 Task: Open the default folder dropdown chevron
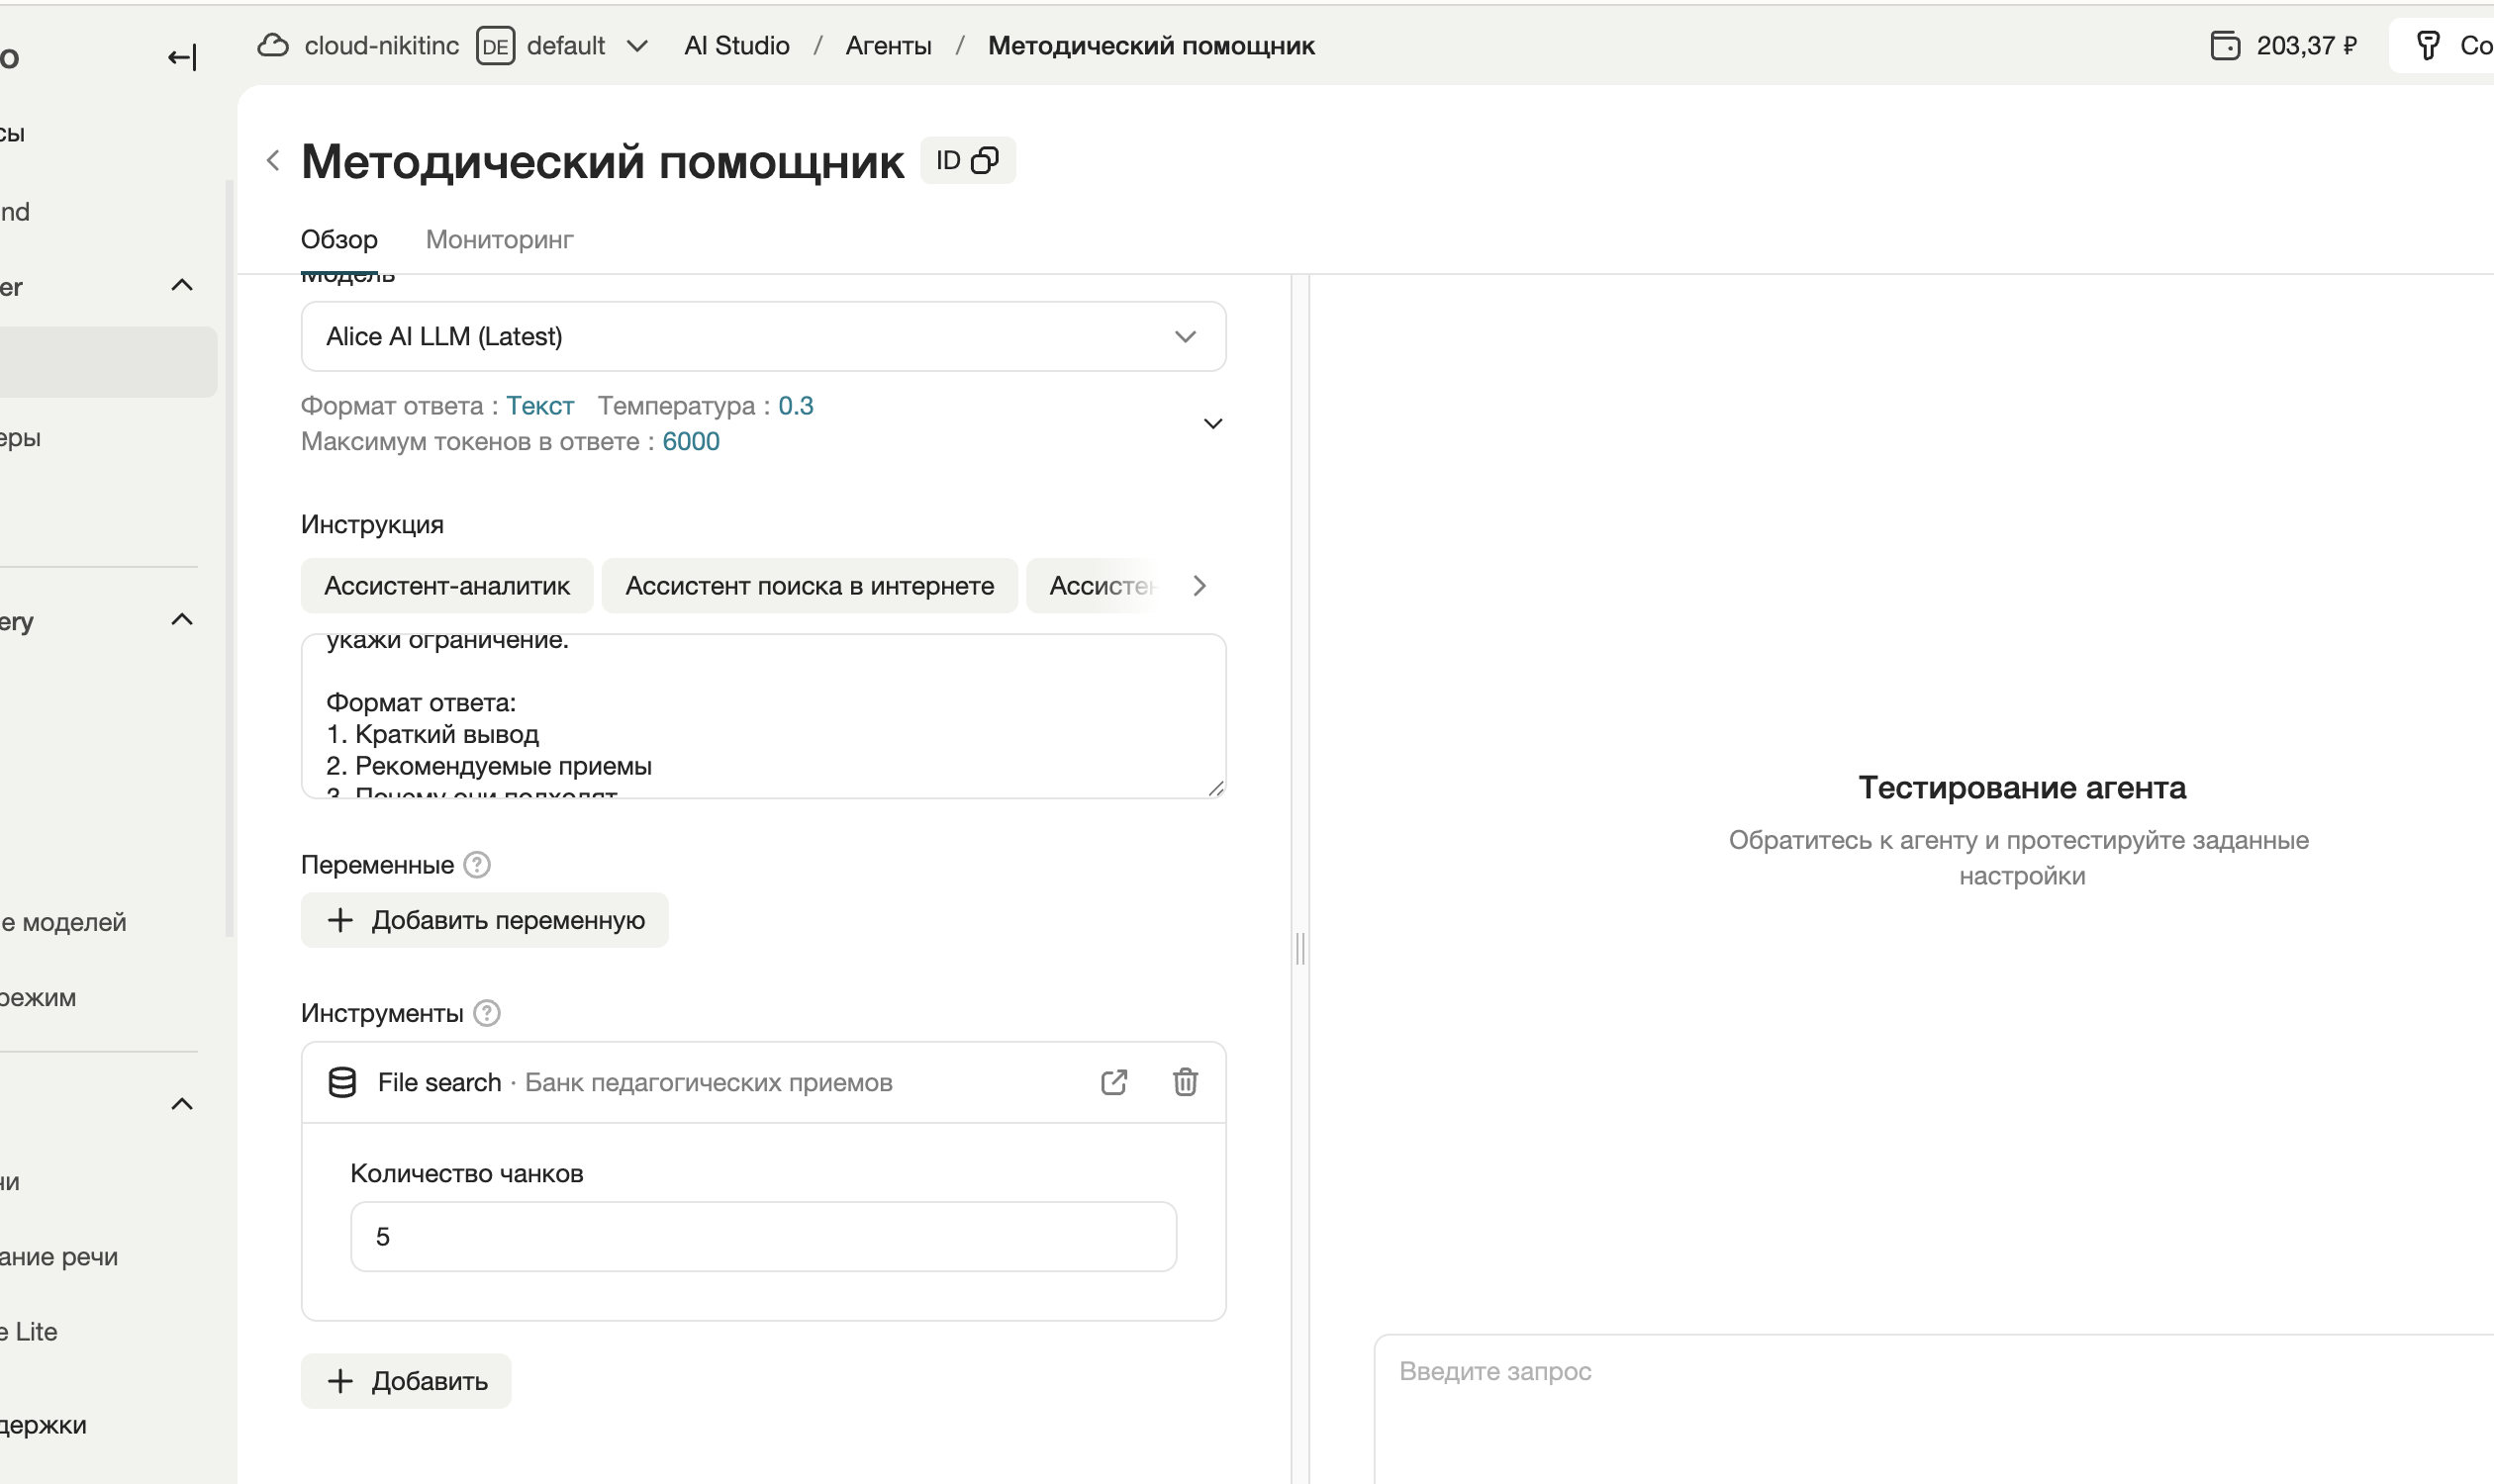pyautogui.click(x=637, y=46)
